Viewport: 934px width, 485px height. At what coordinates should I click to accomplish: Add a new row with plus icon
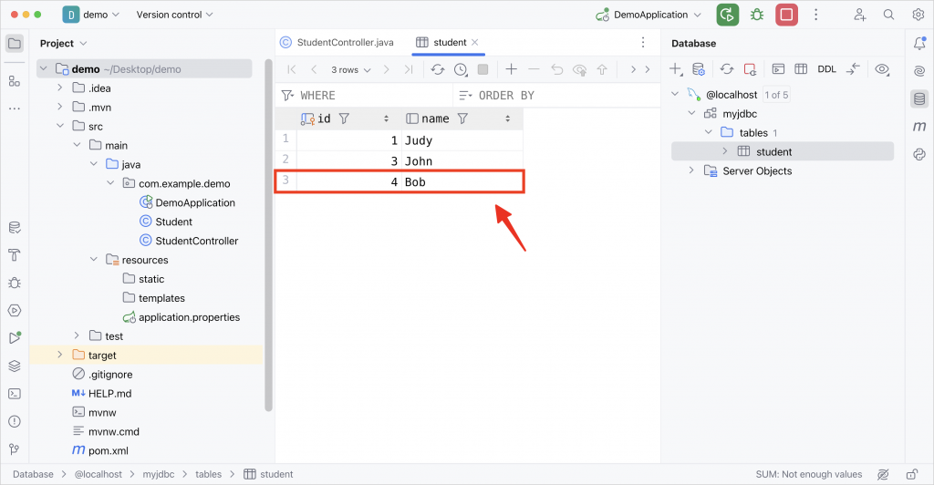[511, 69]
